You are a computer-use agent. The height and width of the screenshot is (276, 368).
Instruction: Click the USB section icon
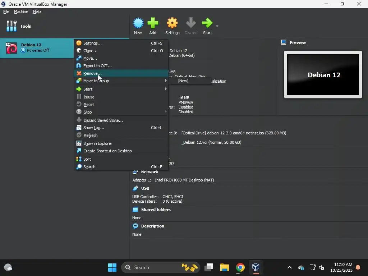tap(135, 188)
